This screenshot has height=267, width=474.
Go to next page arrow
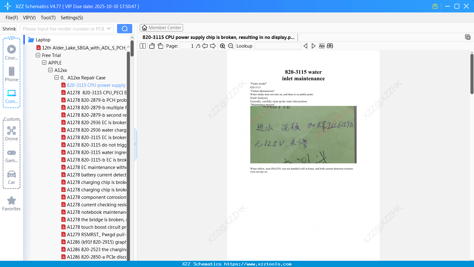click(x=213, y=46)
